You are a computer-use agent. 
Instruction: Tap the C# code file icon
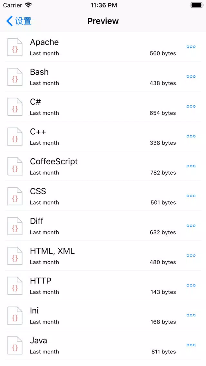click(x=15, y=107)
